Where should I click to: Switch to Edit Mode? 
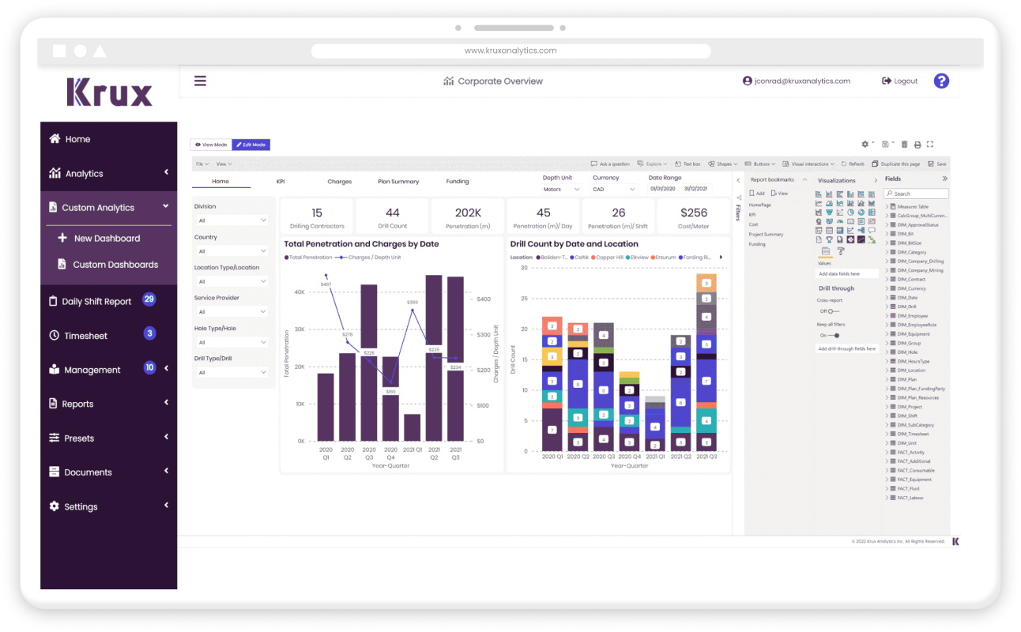click(x=251, y=145)
